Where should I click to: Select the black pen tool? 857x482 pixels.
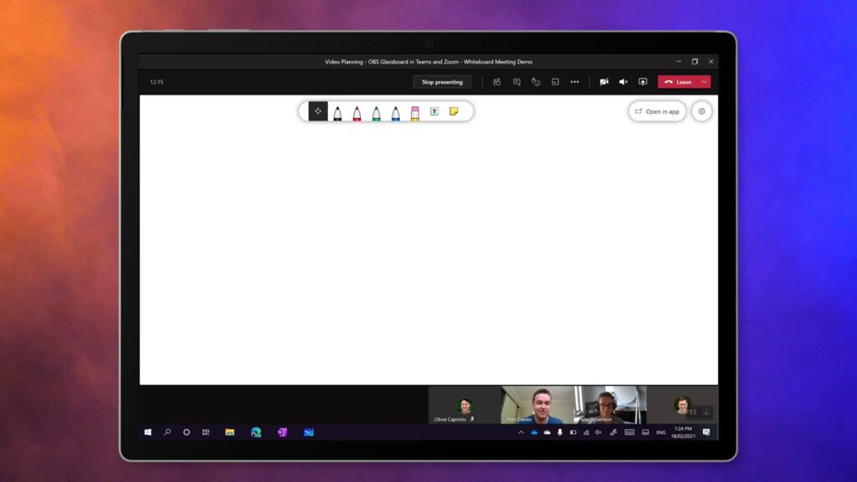coord(337,112)
